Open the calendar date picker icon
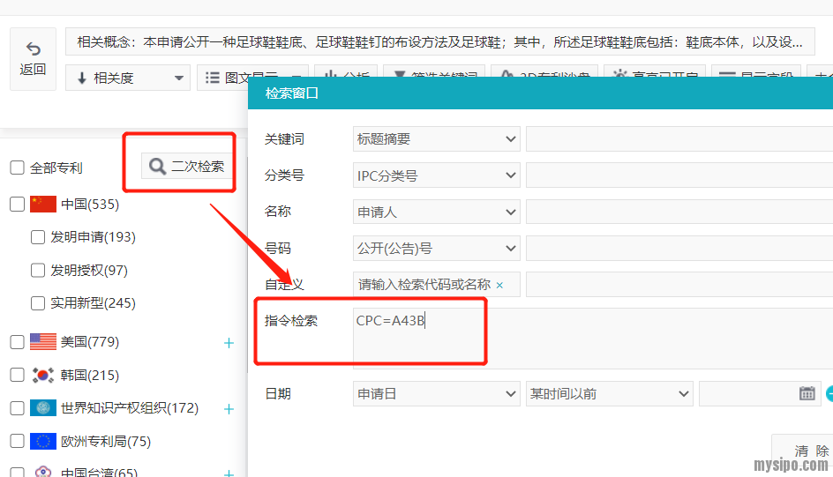This screenshot has width=833, height=477. [x=807, y=393]
